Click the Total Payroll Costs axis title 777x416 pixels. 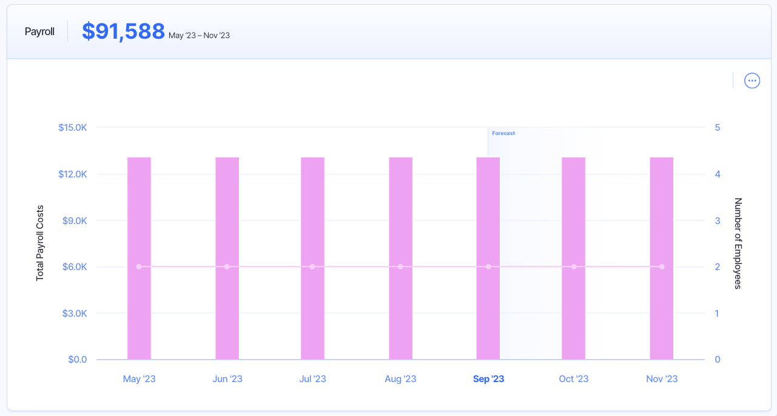pos(41,242)
